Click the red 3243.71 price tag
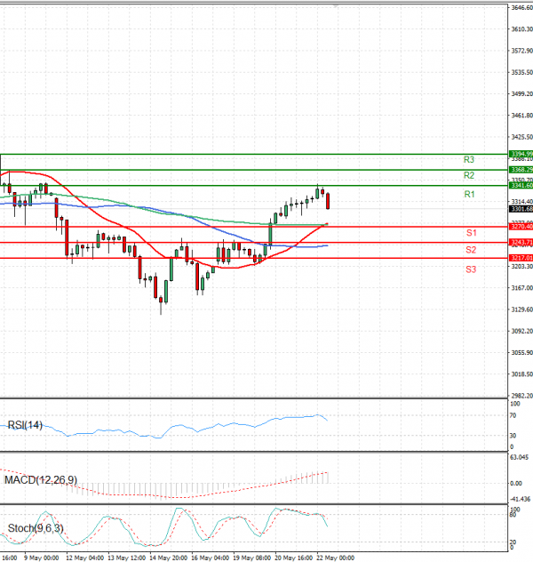This screenshot has width=533, height=562. [520, 242]
